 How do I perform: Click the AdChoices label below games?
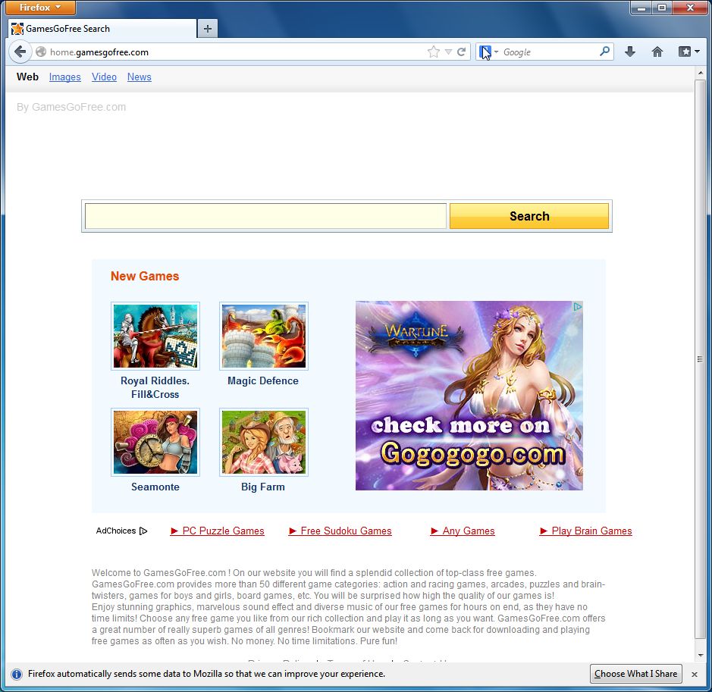[121, 531]
